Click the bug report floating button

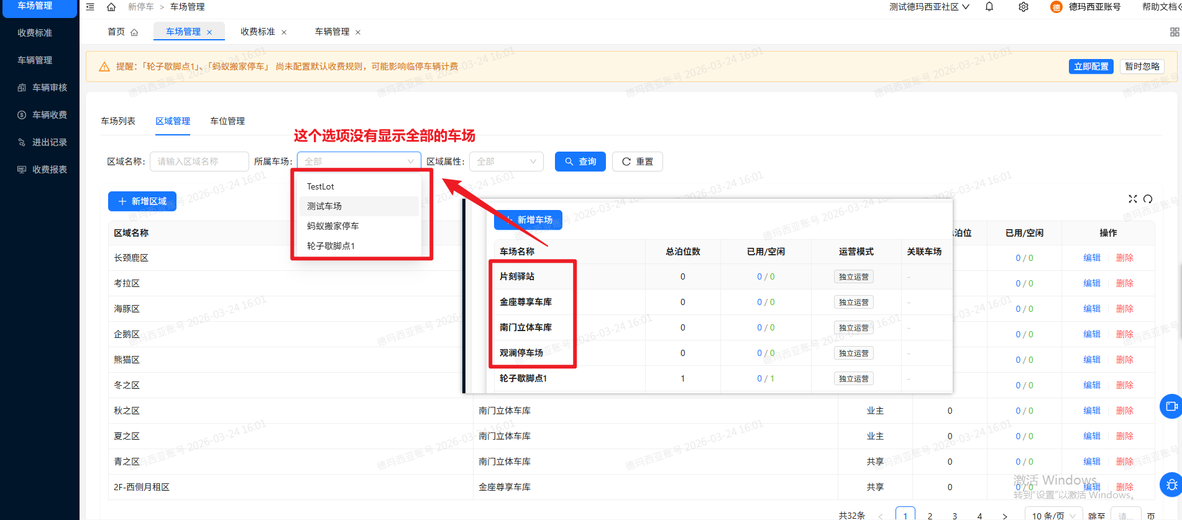[x=1171, y=485]
